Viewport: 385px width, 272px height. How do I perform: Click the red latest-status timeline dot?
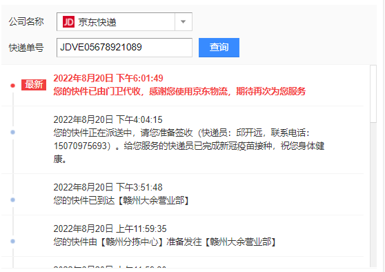coord(13,86)
